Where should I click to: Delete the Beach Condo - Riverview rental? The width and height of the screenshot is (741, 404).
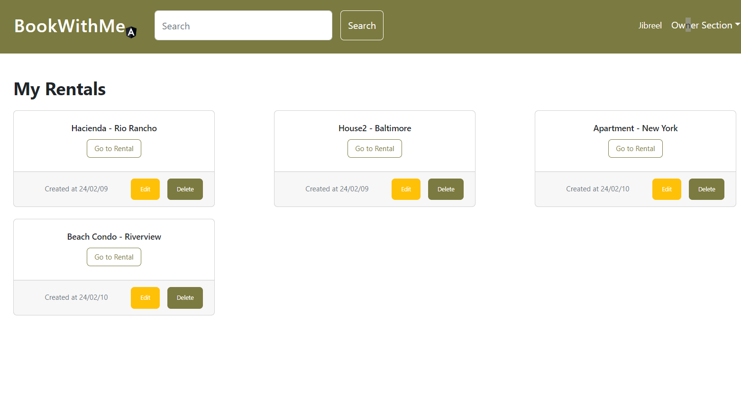coord(185,298)
